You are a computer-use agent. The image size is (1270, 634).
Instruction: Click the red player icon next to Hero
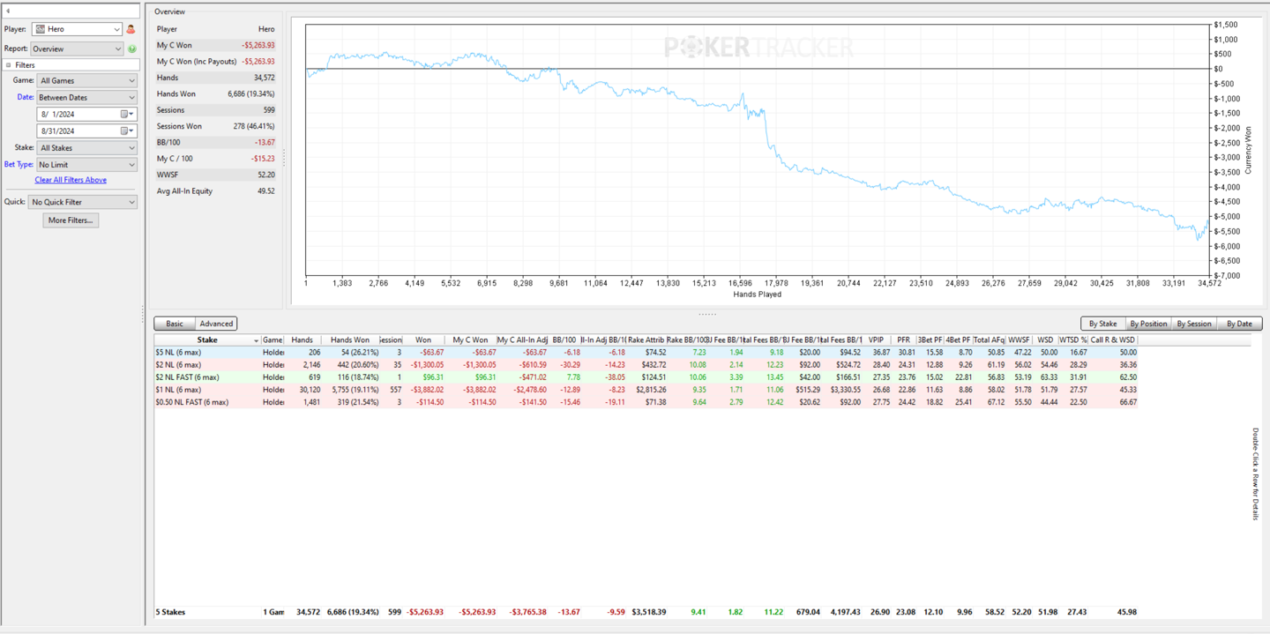point(131,29)
